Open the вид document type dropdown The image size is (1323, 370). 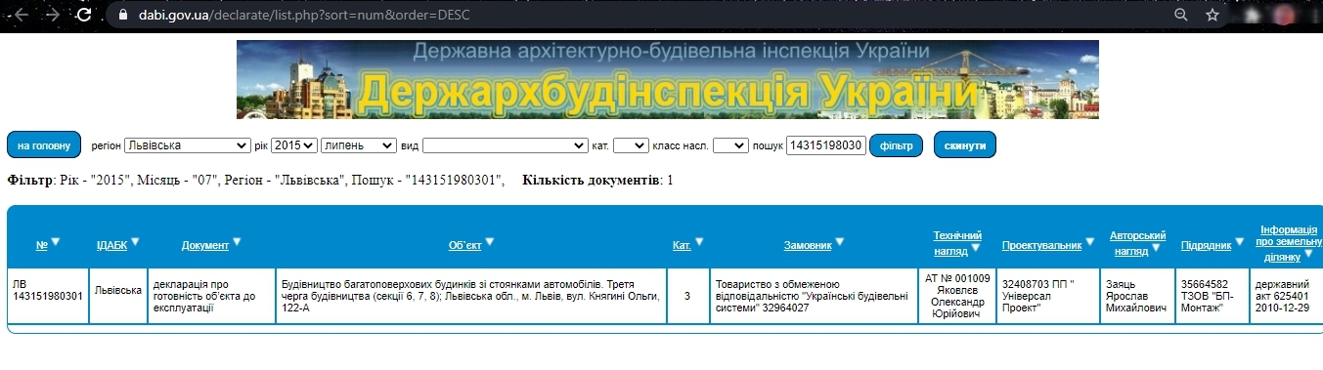[x=505, y=145]
